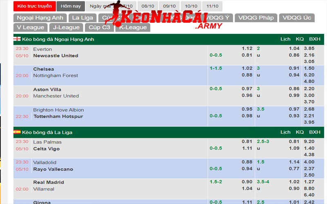Open the VĐQG Úc league filter
This screenshot has width=327, height=204.
pos(297,18)
